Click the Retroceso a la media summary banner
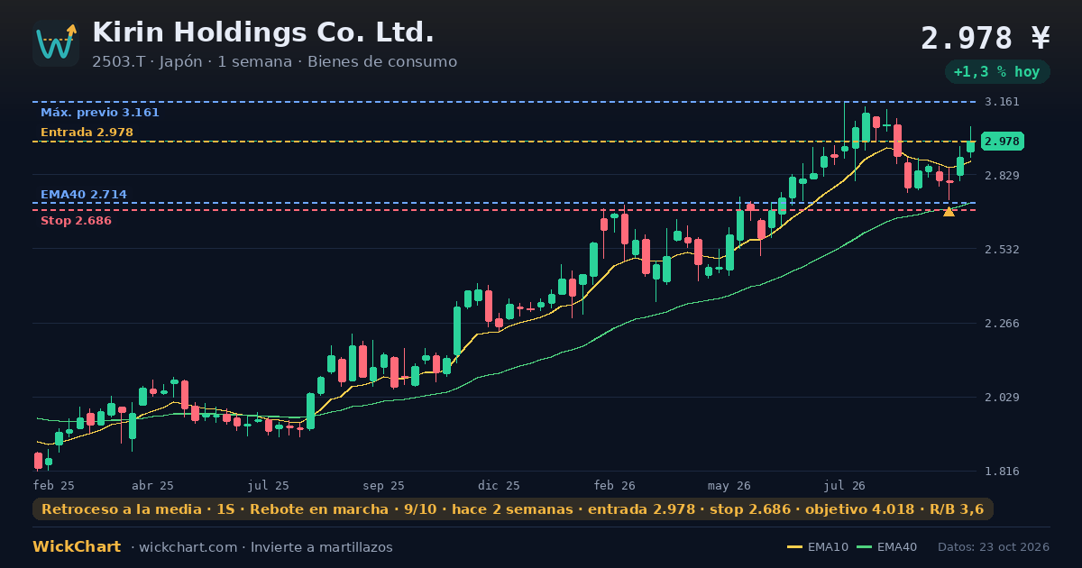 point(513,509)
